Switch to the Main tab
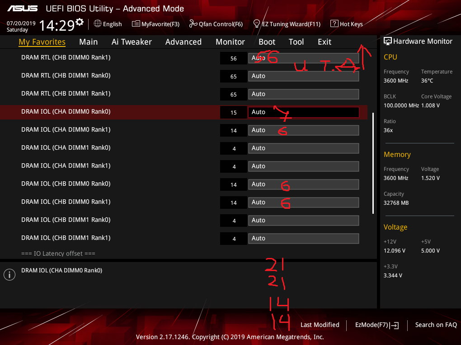The width and height of the screenshot is (461, 345). (x=88, y=41)
